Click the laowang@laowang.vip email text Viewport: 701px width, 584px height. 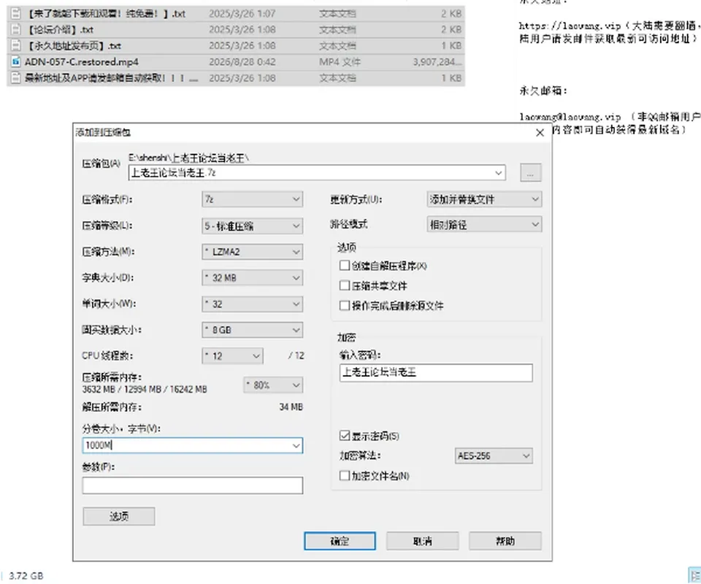(x=570, y=117)
